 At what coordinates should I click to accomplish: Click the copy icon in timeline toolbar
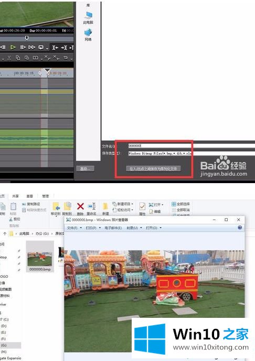[x=18, y=58]
